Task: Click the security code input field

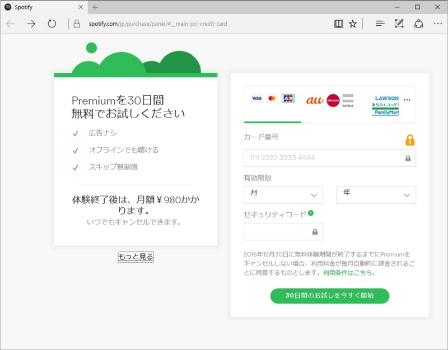Action: tap(283, 232)
